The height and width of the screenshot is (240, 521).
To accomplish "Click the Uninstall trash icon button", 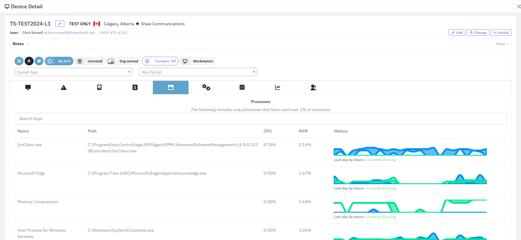I will 90,61.
